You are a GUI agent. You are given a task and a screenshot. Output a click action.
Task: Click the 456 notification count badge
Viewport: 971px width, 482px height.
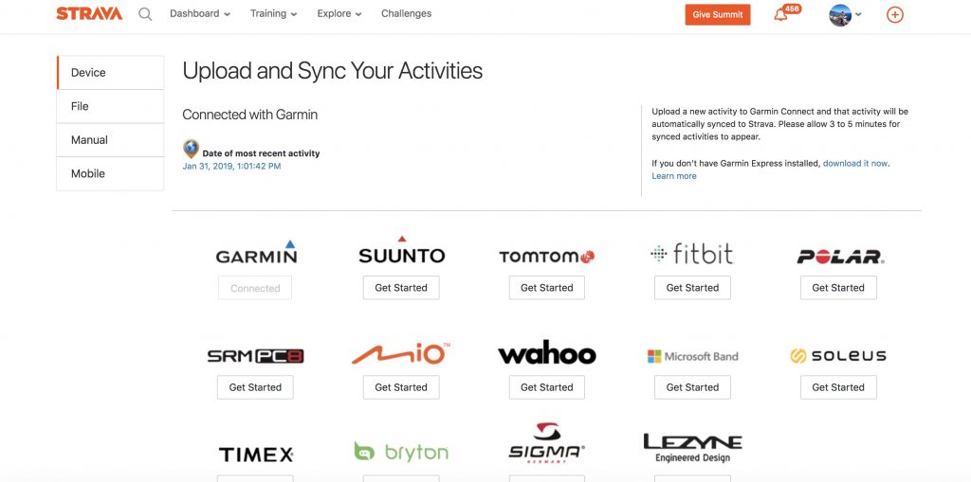[x=792, y=9]
